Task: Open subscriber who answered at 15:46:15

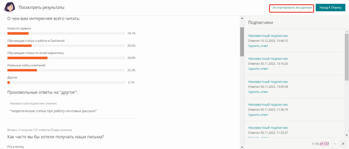Action: (268, 36)
